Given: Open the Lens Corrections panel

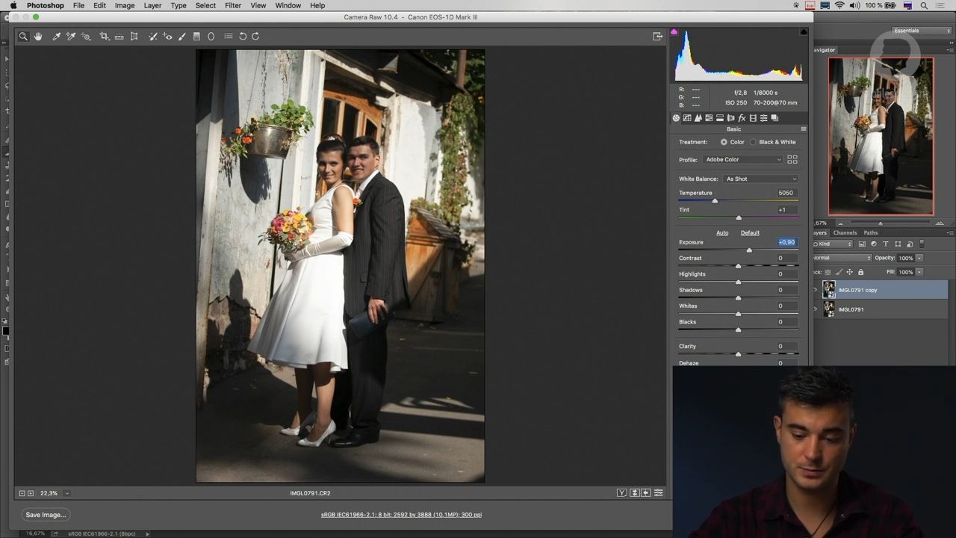Looking at the screenshot, I should (x=730, y=117).
